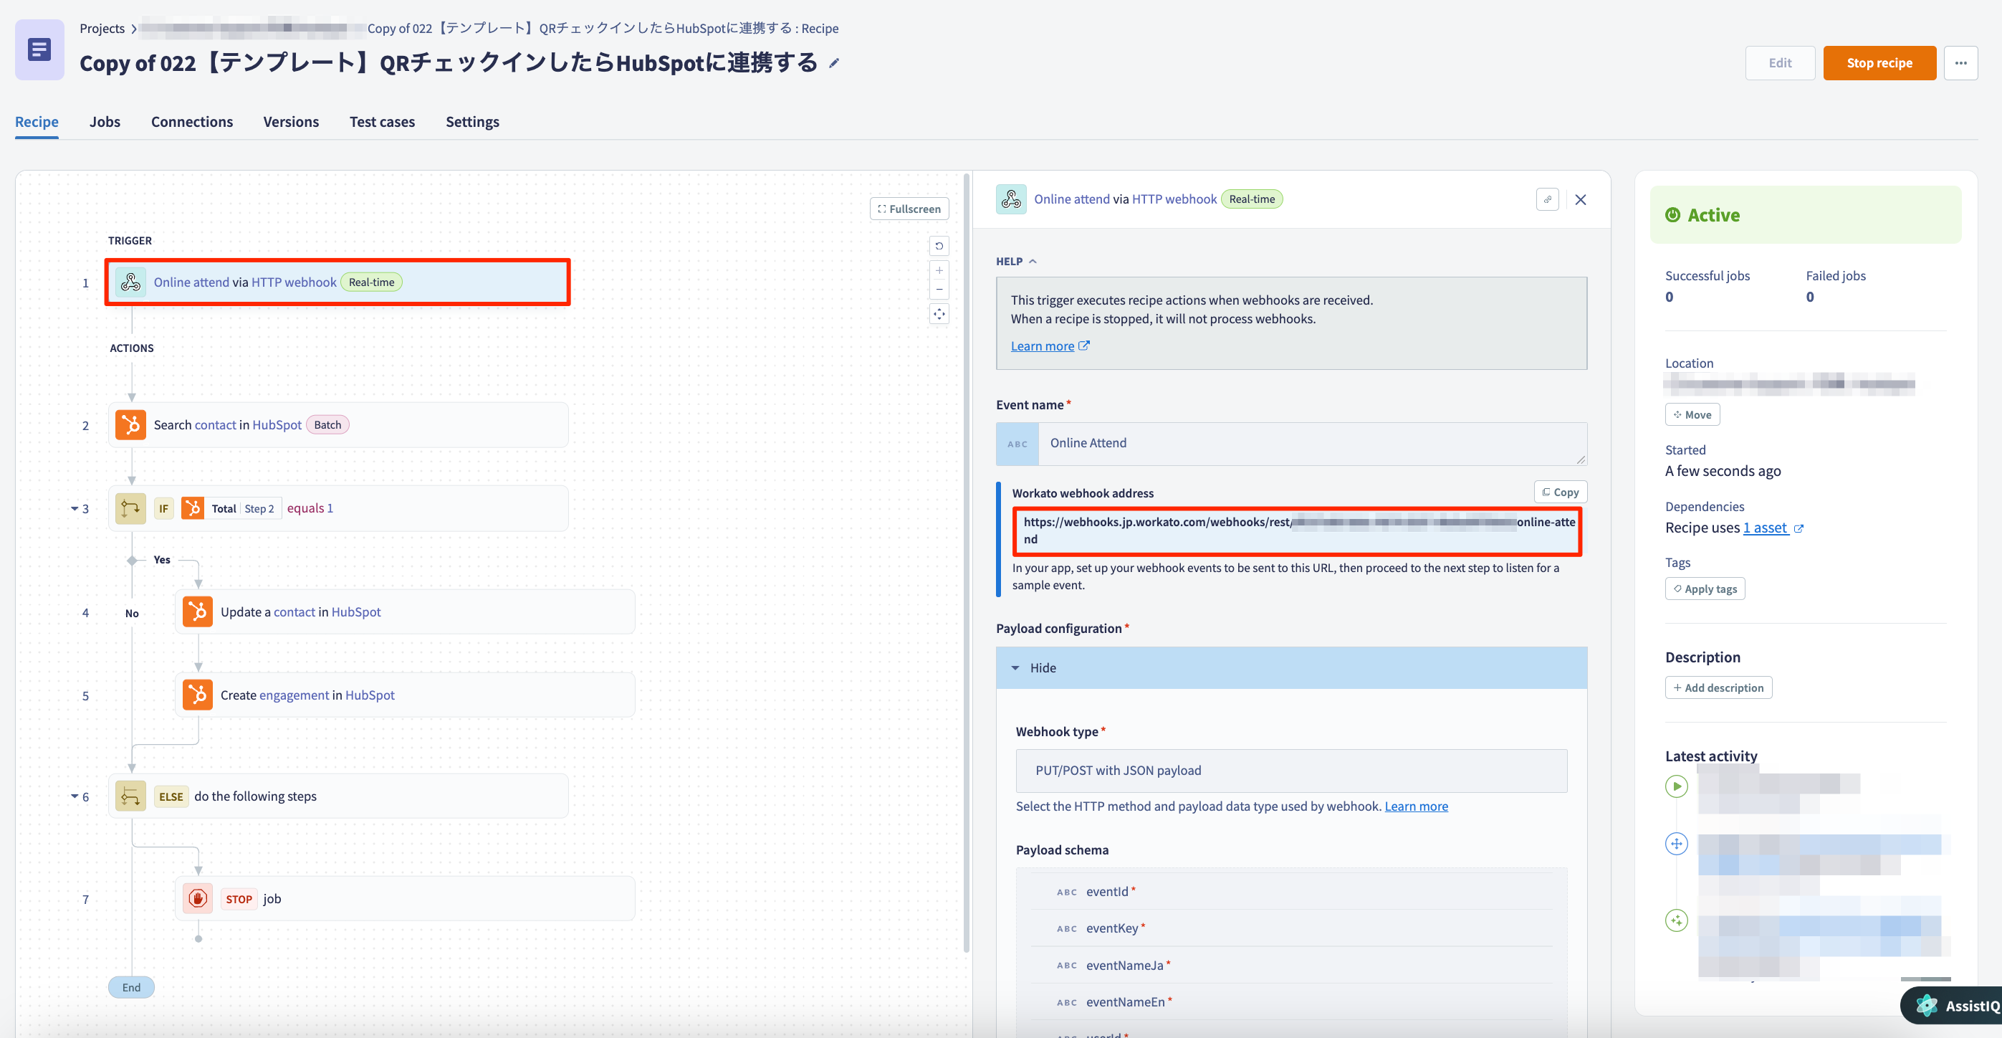2002x1038 pixels.
Task: Click HubSpot icon on Create engagement step
Action: click(x=197, y=695)
